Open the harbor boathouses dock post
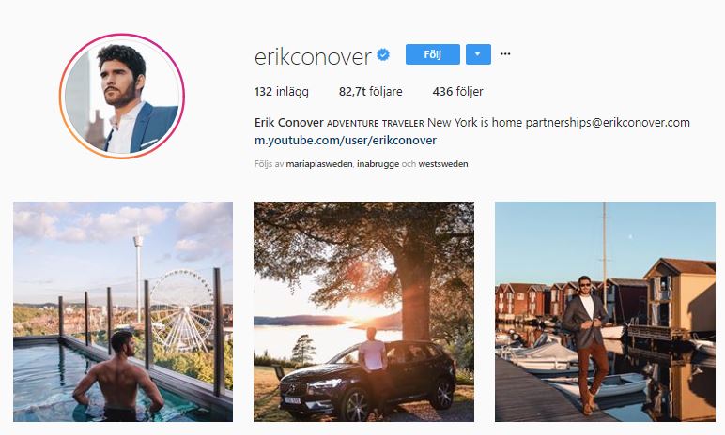This screenshot has width=725, height=435. (x=605, y=311)
